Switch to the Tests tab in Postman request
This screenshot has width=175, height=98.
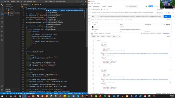click(126, 20)
